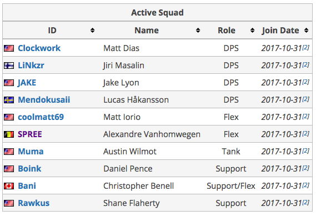Image resolution: width=316 pixels, height=216 pixels.
Task: Sort table by Role column arrows
Action: (x=252, y=31)
